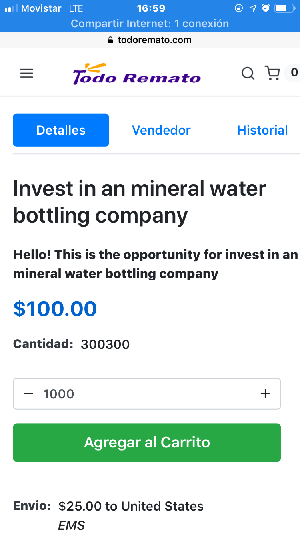Tap the search magnifier icon
Image resolution: width=300 pixels, height=533 pixels.
(x=248, y=73)
